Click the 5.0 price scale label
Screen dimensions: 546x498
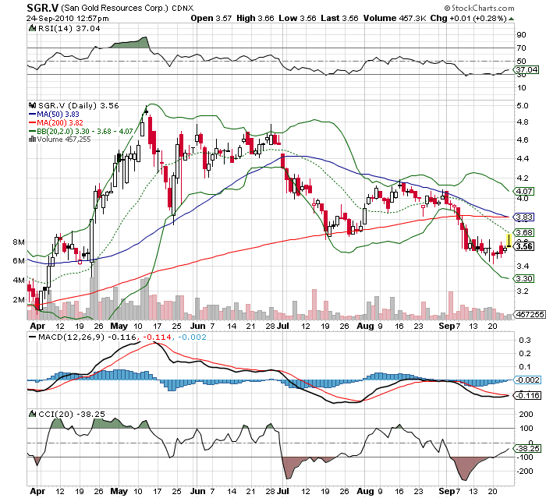(523, 105)
